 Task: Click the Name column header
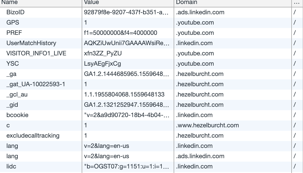41,3
